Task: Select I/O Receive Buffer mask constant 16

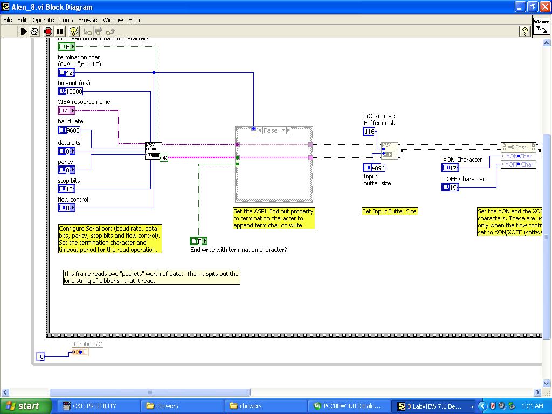Action: click(x=369, y=132)
